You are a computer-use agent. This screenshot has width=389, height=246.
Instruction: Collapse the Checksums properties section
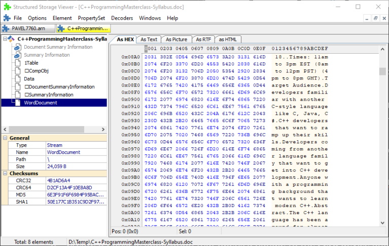pos(5,173)
